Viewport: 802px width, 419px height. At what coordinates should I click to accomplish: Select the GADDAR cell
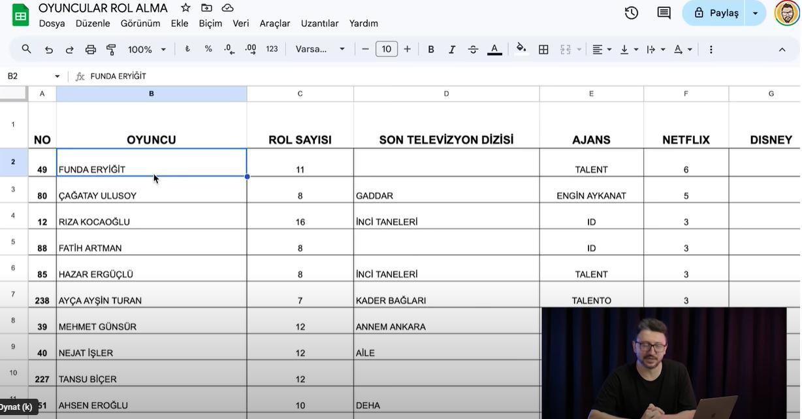tap(447, 190)
